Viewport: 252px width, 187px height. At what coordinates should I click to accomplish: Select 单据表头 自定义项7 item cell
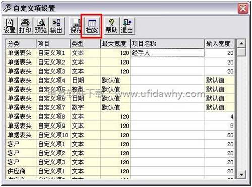click(53, 107)
